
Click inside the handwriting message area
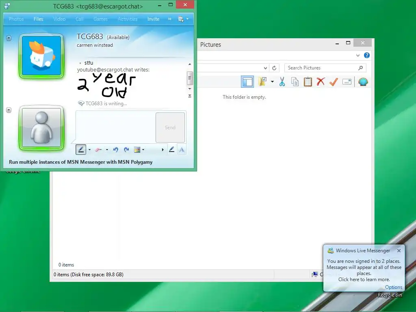115,127
